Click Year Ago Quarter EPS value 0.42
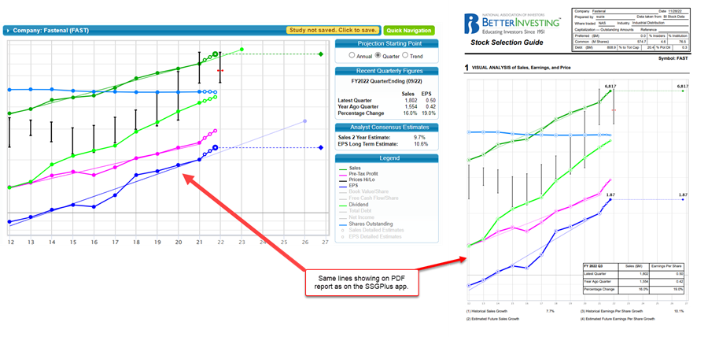 pos(430,106)
